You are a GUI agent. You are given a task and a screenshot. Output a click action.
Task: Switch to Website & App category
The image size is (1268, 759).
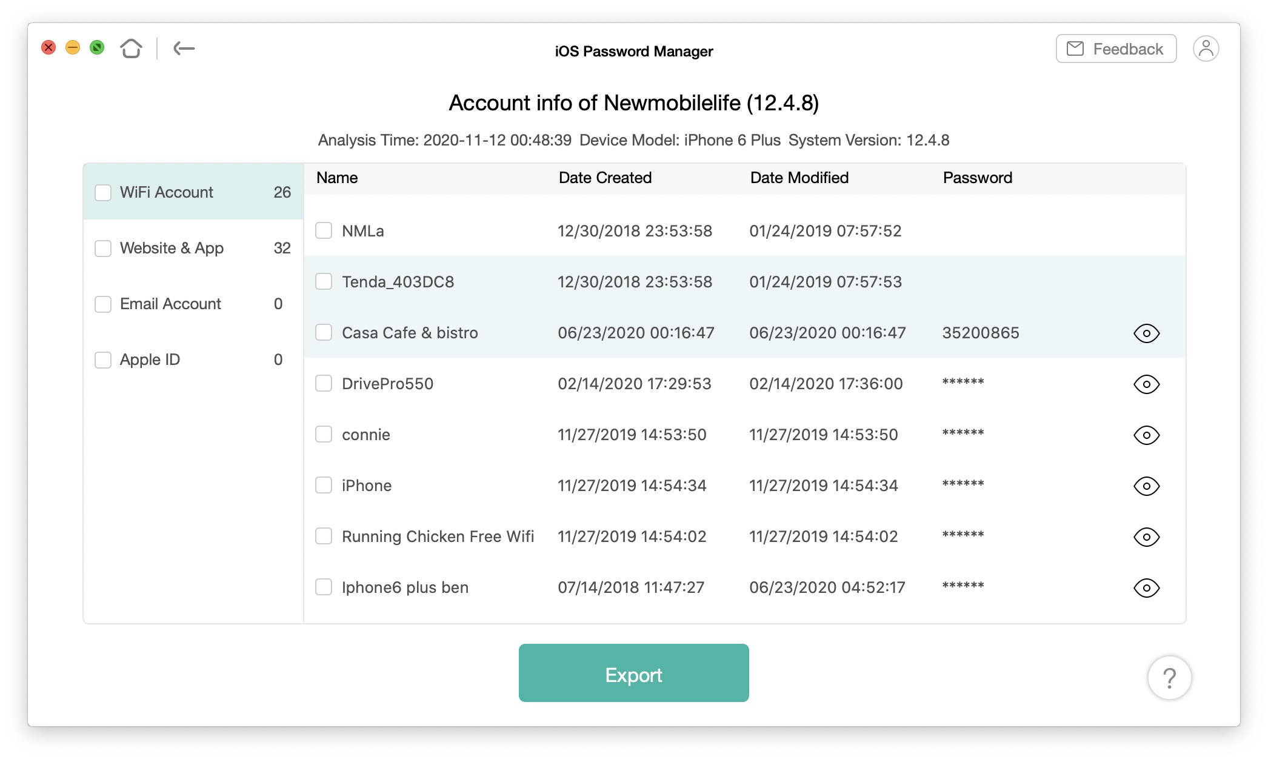(x=172, y=249)
